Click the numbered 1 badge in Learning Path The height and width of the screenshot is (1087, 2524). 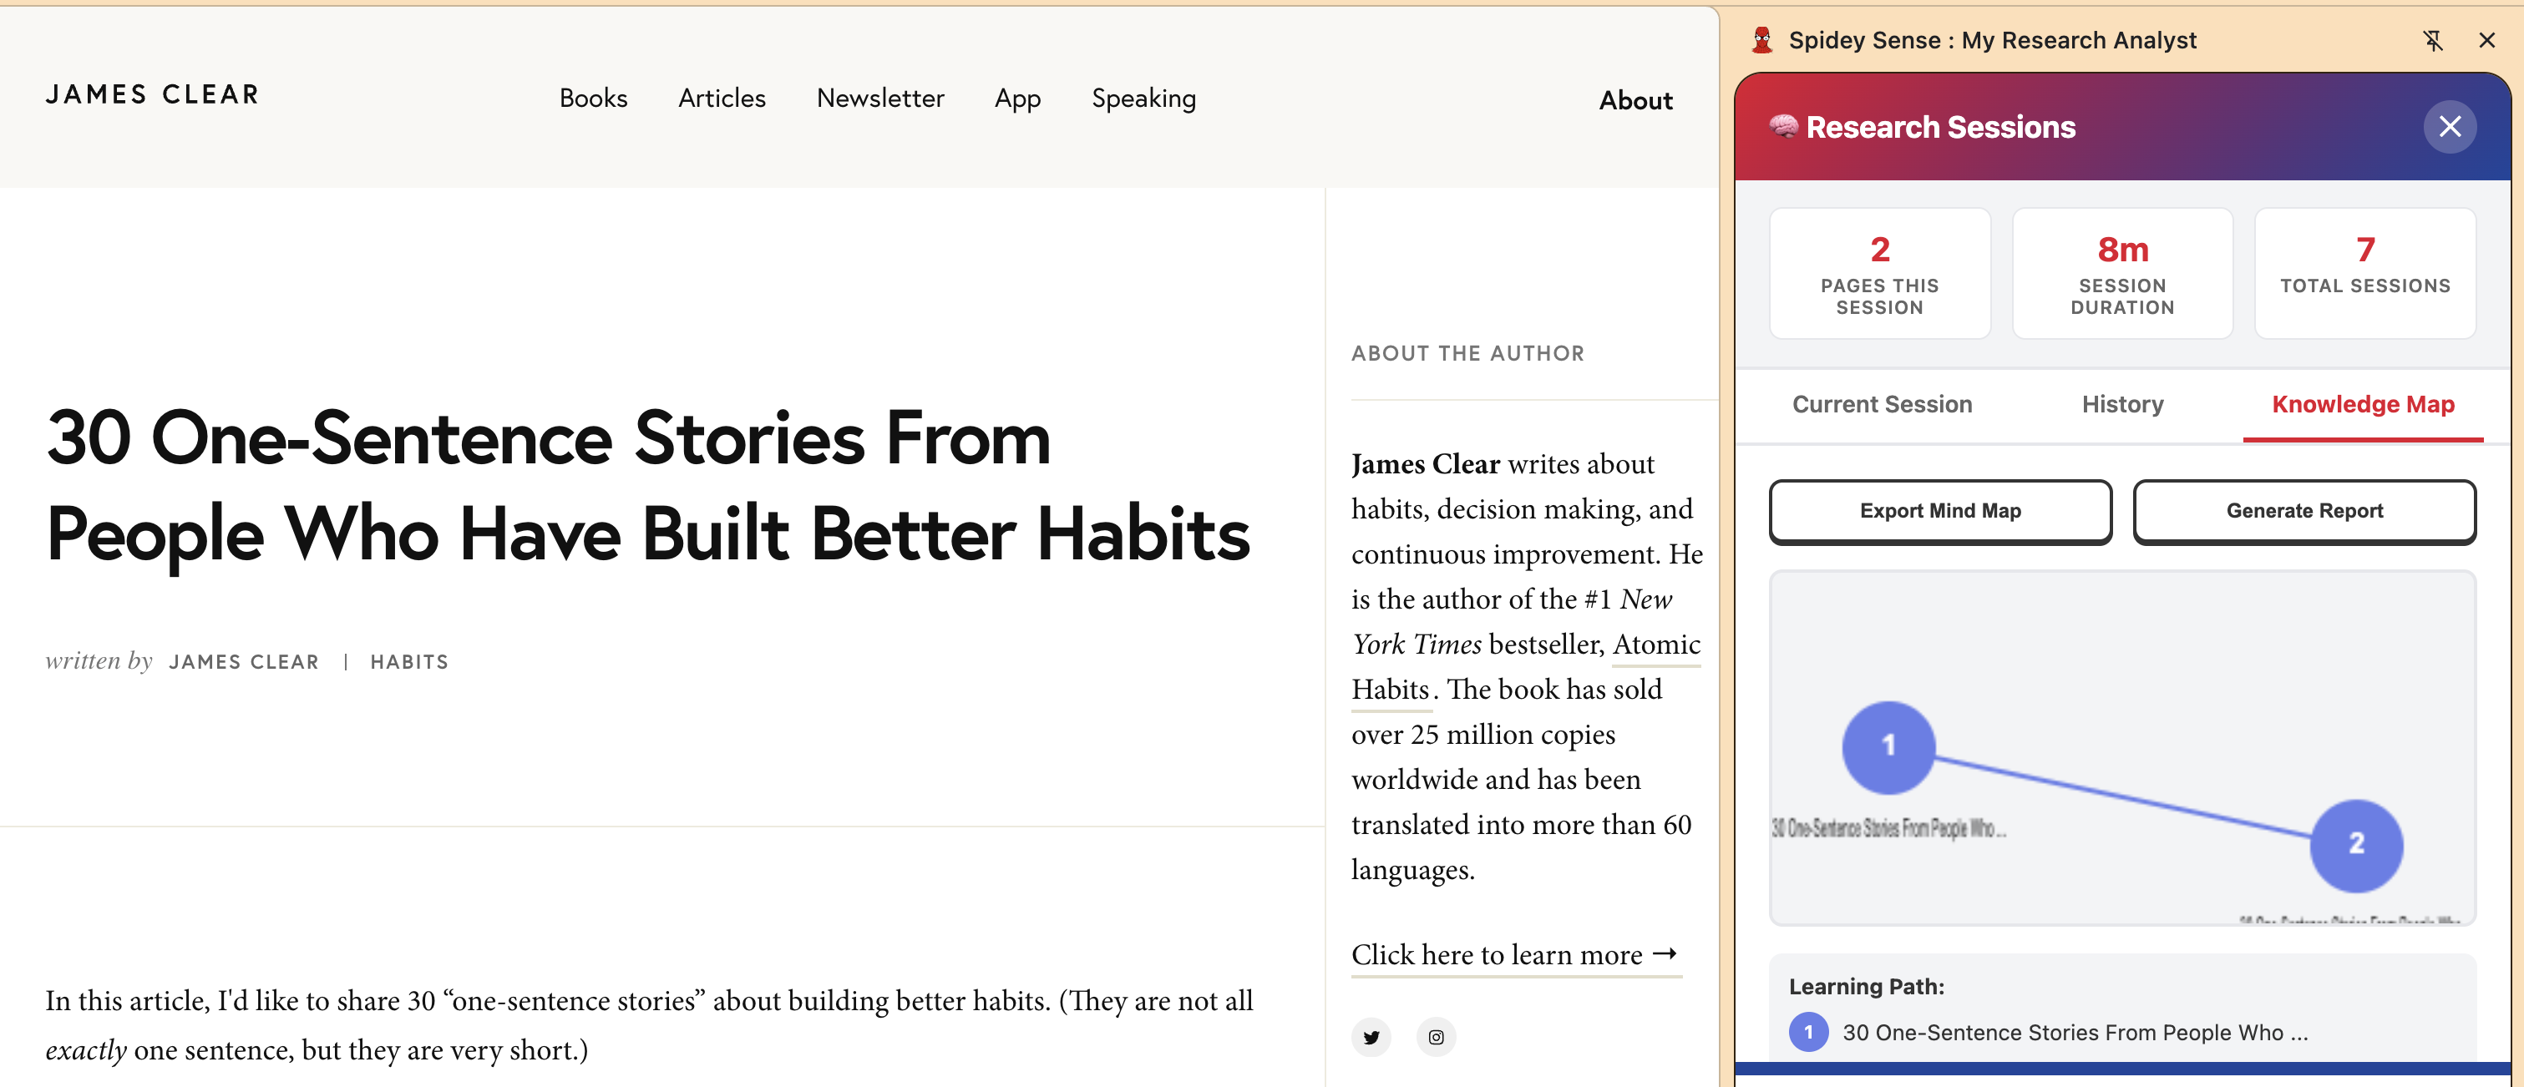[1807, 1032]
